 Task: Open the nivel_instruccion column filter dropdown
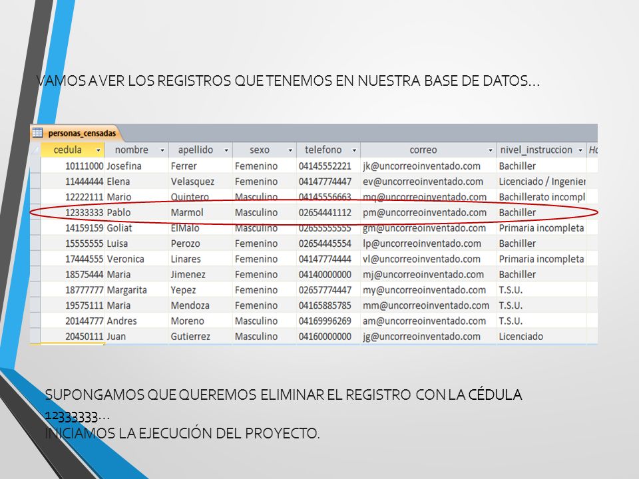580,150
